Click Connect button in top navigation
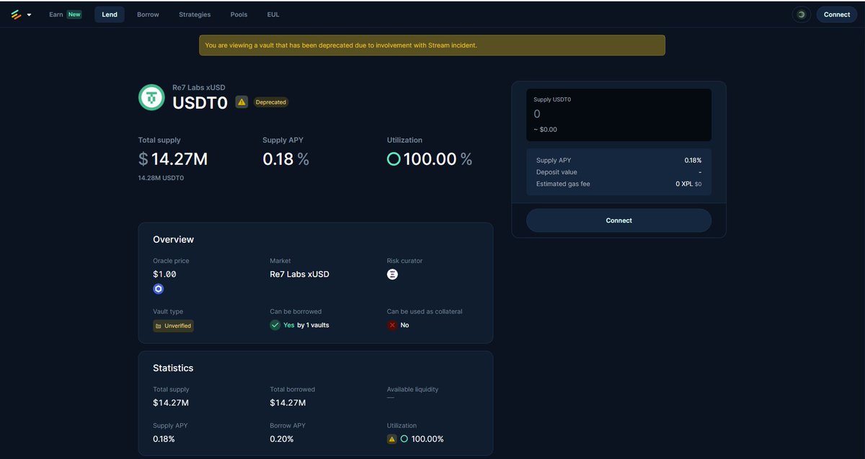The image size is (865, 459). pos(837,14)
